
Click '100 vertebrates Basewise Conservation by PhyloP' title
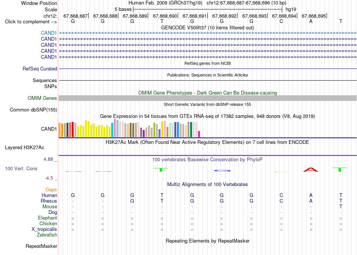pos(207,160)
